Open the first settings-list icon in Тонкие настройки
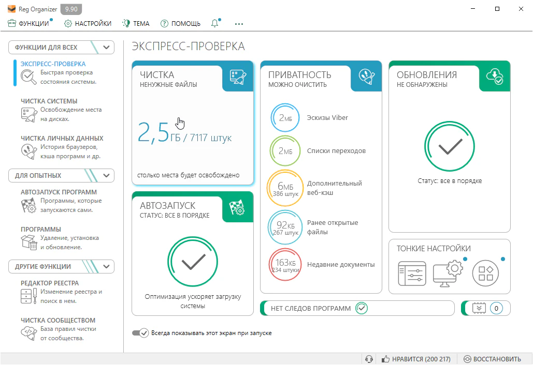Screen dimensions: 533x365 (412, 272)
